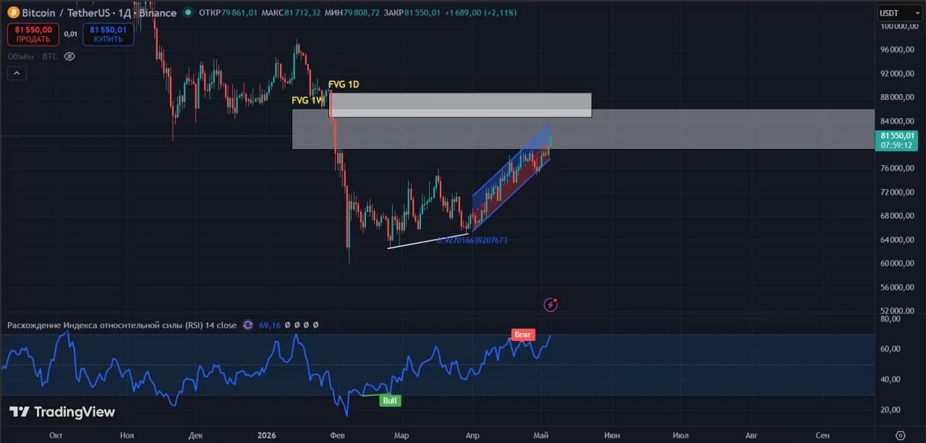Click the purple circular icon beside RSI label

(x=248, y=325)
